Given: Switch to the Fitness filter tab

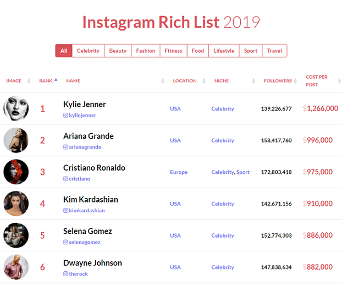Looking at the screenshot, I should click(173, 51).
